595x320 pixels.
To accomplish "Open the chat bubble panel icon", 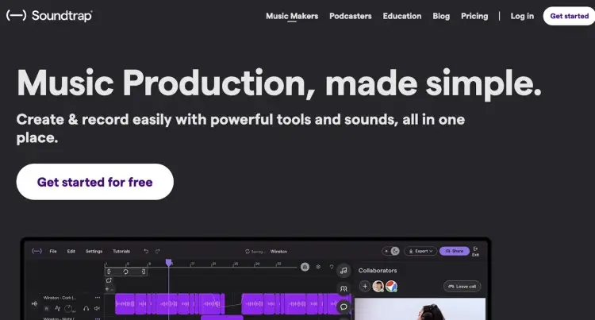I will [344, 307].
